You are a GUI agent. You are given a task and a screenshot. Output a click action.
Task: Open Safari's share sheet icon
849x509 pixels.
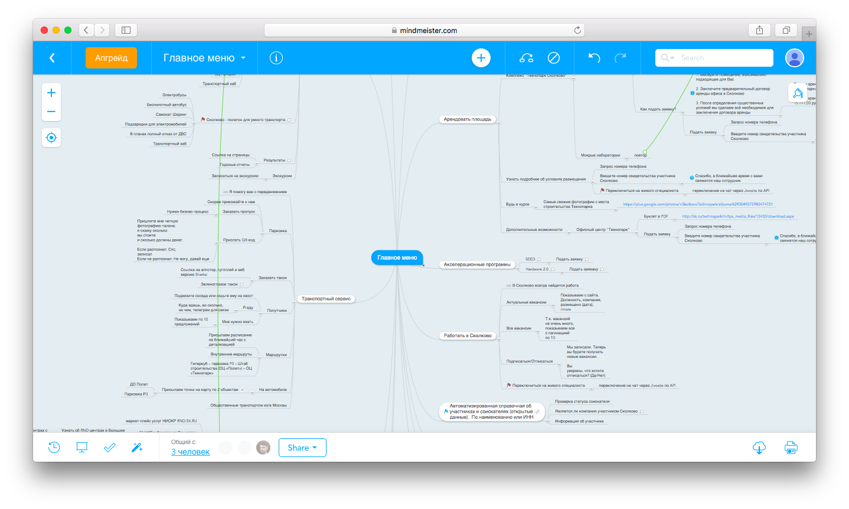click(x=760, y=30)
